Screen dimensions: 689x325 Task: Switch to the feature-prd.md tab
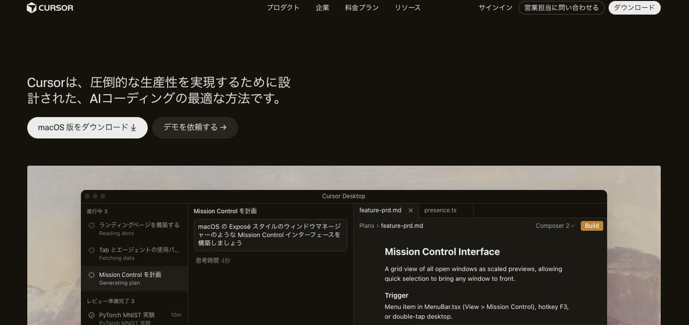(x=380, y=210)
